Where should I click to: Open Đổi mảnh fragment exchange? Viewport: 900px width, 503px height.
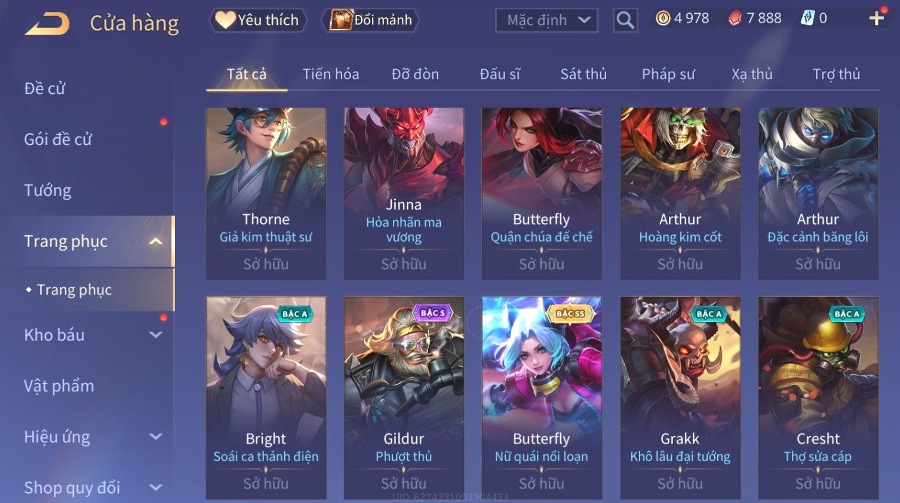[x=370, y=20]
